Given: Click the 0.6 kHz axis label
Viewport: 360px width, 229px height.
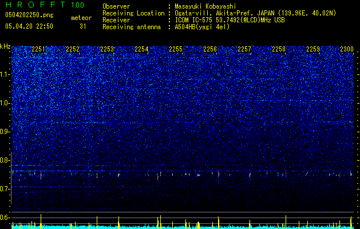Looking at the screenshot, I should point(5,218).
